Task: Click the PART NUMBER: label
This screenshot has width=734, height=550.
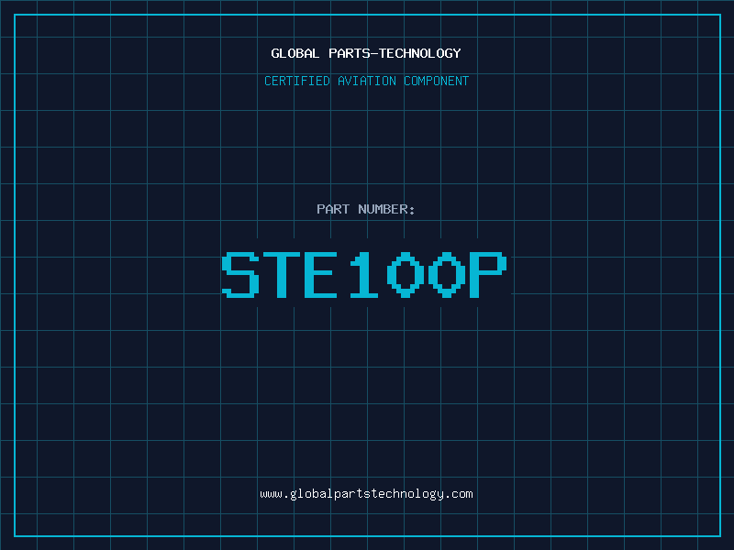Action: pyautogui.click(x=366, y=209)
